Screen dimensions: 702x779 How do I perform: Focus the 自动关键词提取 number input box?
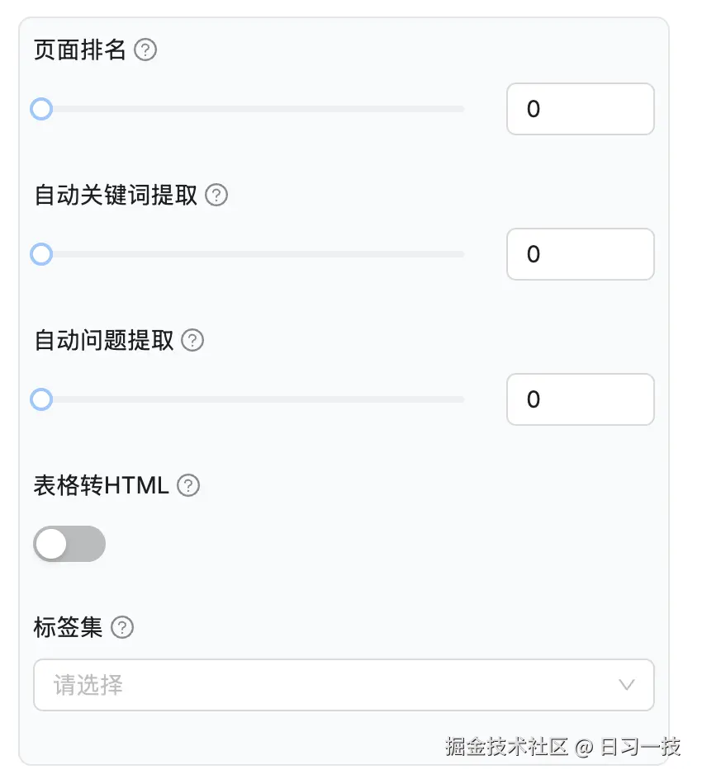580,254
